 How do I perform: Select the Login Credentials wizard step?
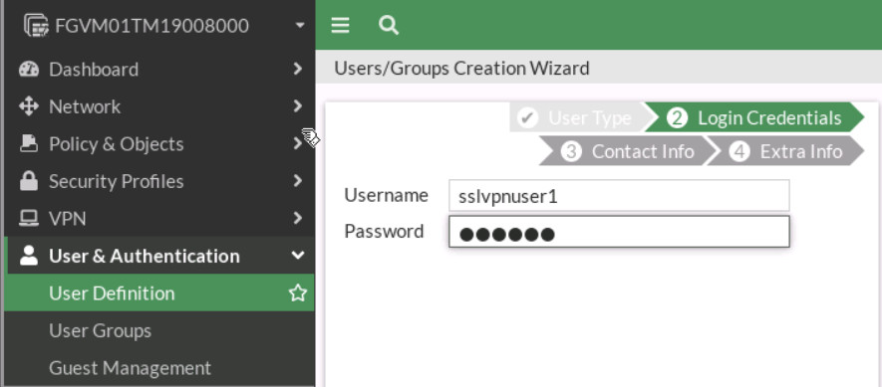tap(753, 118)
